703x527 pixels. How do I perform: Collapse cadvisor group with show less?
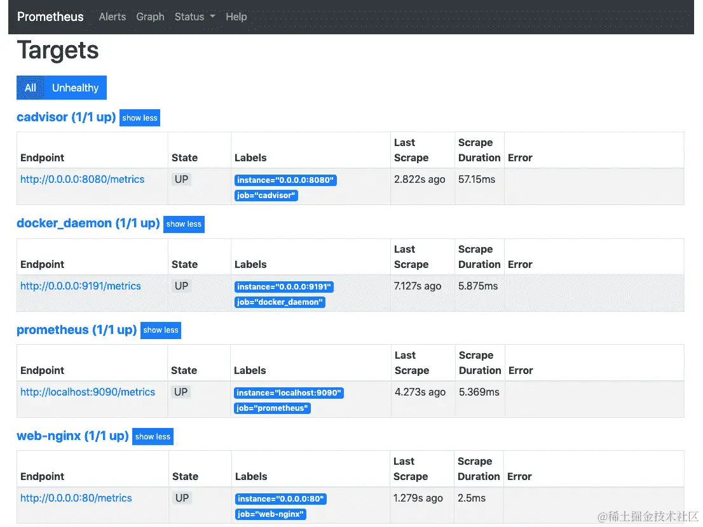(140, 117)
